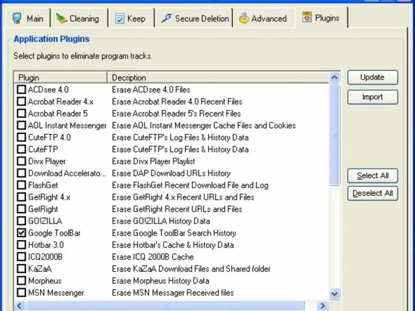
Task: Uncheck the Google ToolBar plugin
Action: pyautogui.click(x=21, y=233)
